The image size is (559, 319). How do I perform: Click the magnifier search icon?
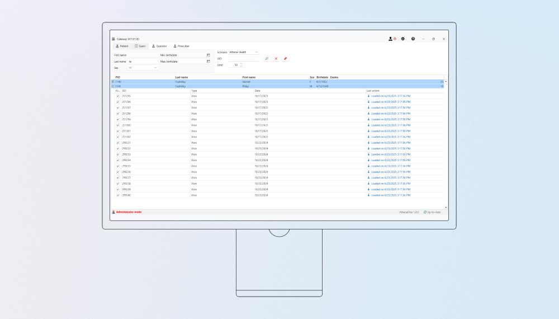(267, 58)
